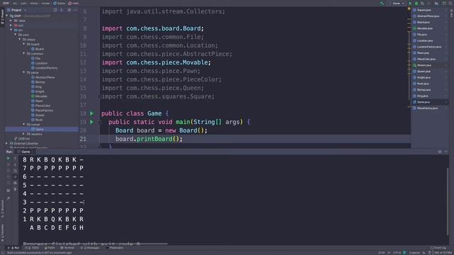Open the Terminal tool window tab
Image resolution: width=454 pixels, height=255 pixels.
pyautogui.click(x=67, y=248)
